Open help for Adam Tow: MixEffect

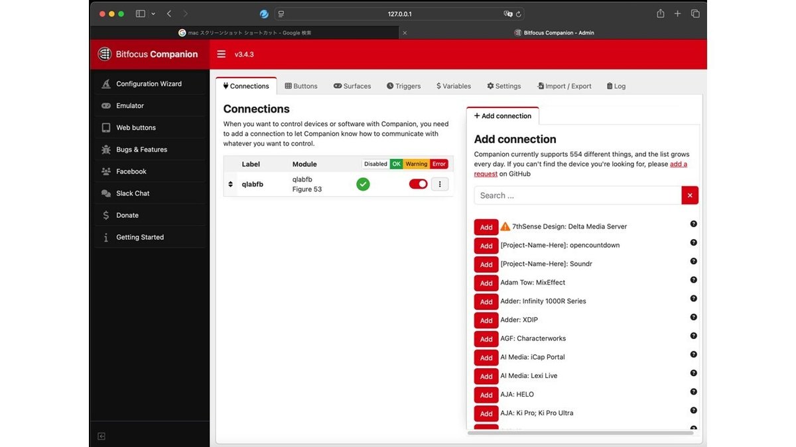click(693, 279)
